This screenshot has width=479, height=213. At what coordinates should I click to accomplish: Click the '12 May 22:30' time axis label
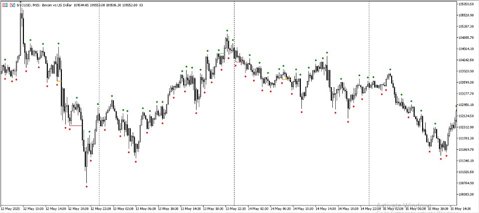(x=101, y=209)
